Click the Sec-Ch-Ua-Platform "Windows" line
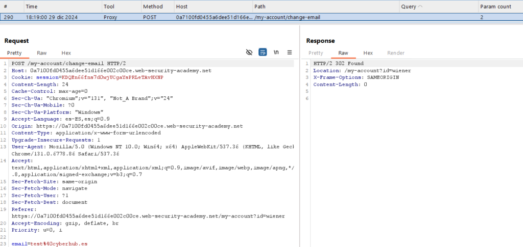The image size is (523, 247). click(x=58, y=112)
